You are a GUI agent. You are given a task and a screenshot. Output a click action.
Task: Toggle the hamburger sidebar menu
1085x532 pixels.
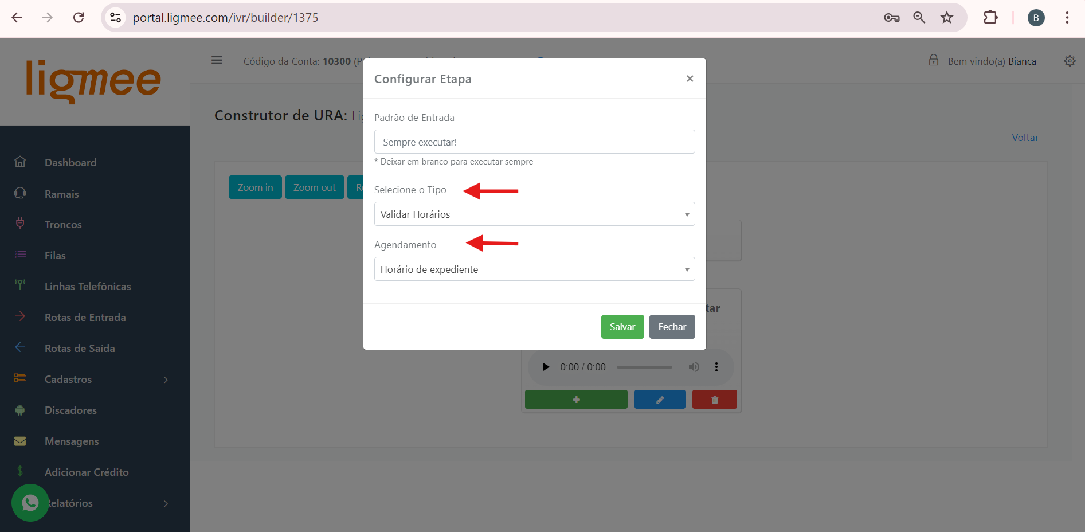(x=217, y=61)
